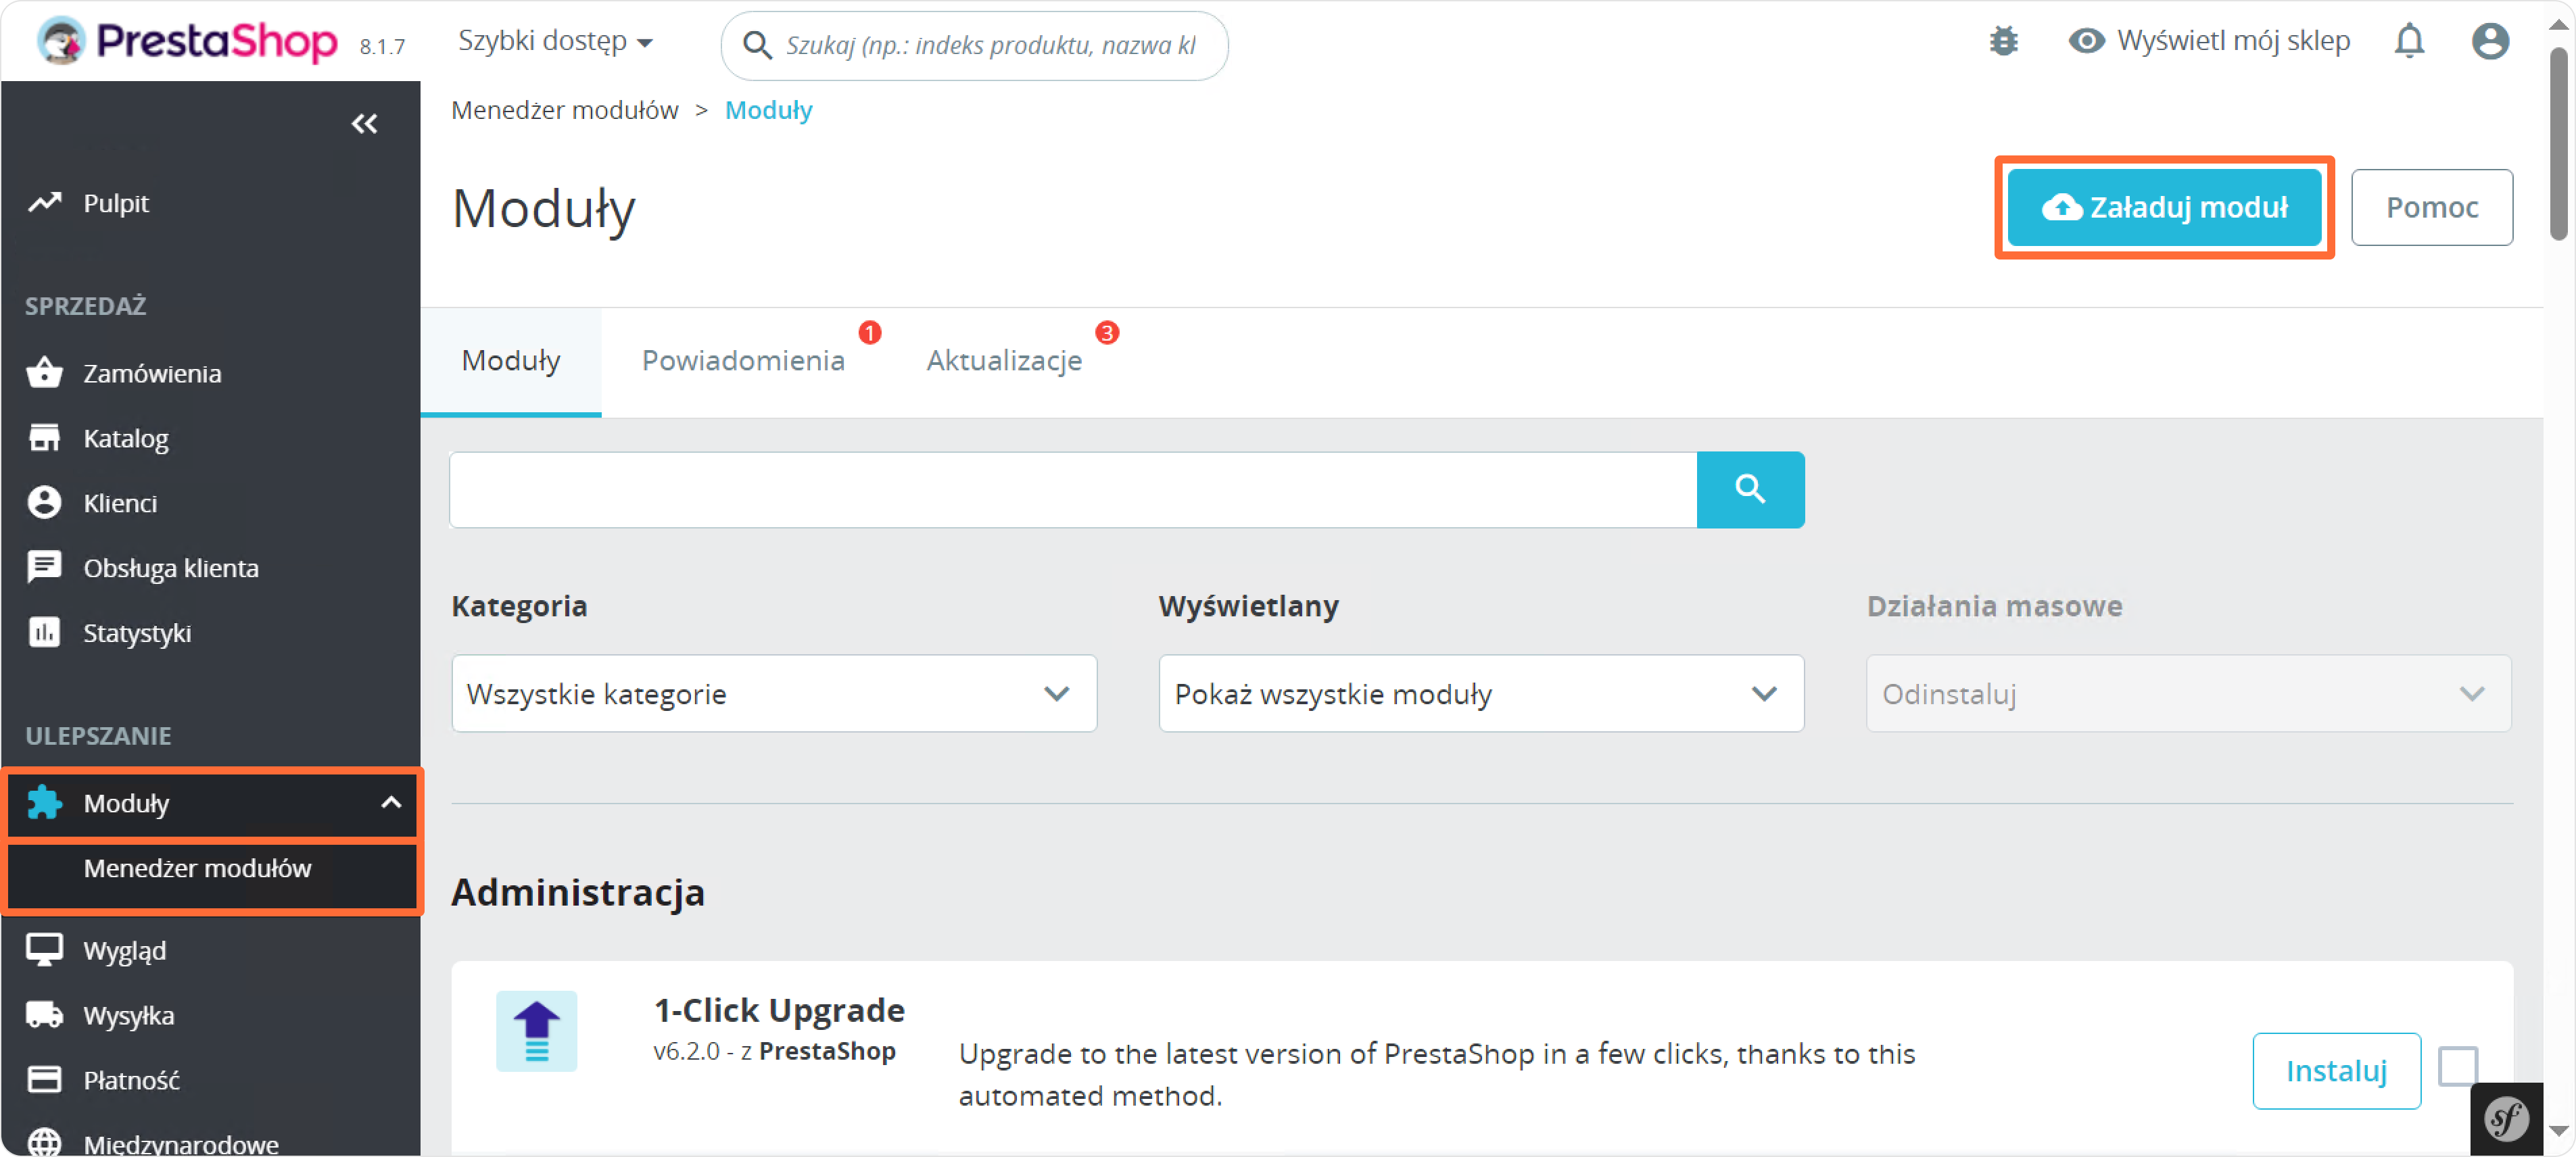This screenshot has height=1157, width=2576.
Task: Open the user profile avatar menu
Action: [2489, 41]
